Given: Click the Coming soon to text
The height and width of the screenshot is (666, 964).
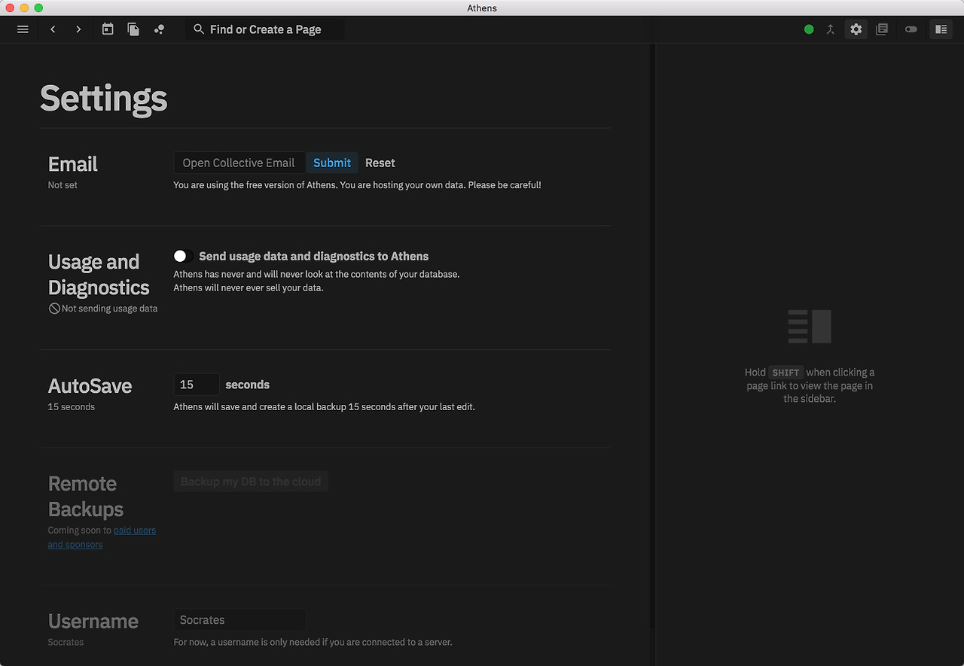Looking at the screenshot, I should pos(80,531).
